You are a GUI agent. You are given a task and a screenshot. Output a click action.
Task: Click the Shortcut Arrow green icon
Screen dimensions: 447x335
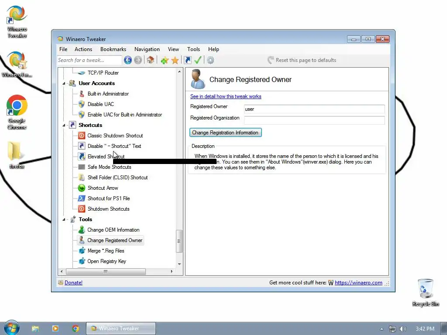(x=82, y=188)
